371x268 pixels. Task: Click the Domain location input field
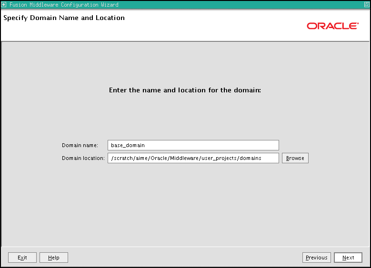pyautogui.click(x=193, y=158)
